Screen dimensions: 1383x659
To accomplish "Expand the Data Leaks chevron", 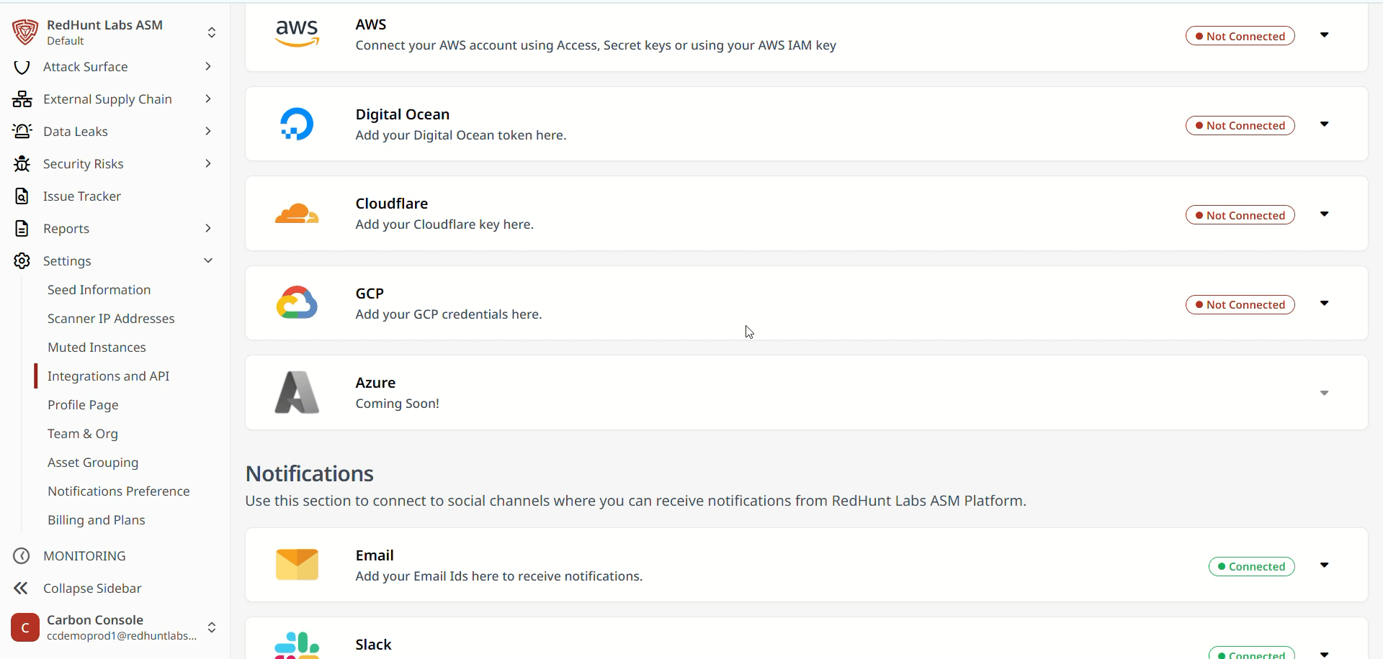I will click(x=208, y=132).
